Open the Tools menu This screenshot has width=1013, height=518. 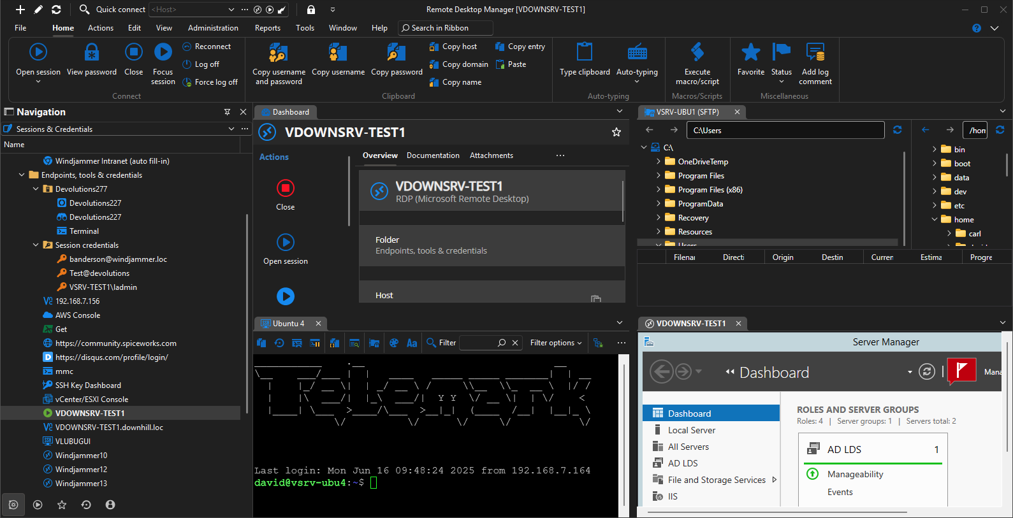pos(305,28)
